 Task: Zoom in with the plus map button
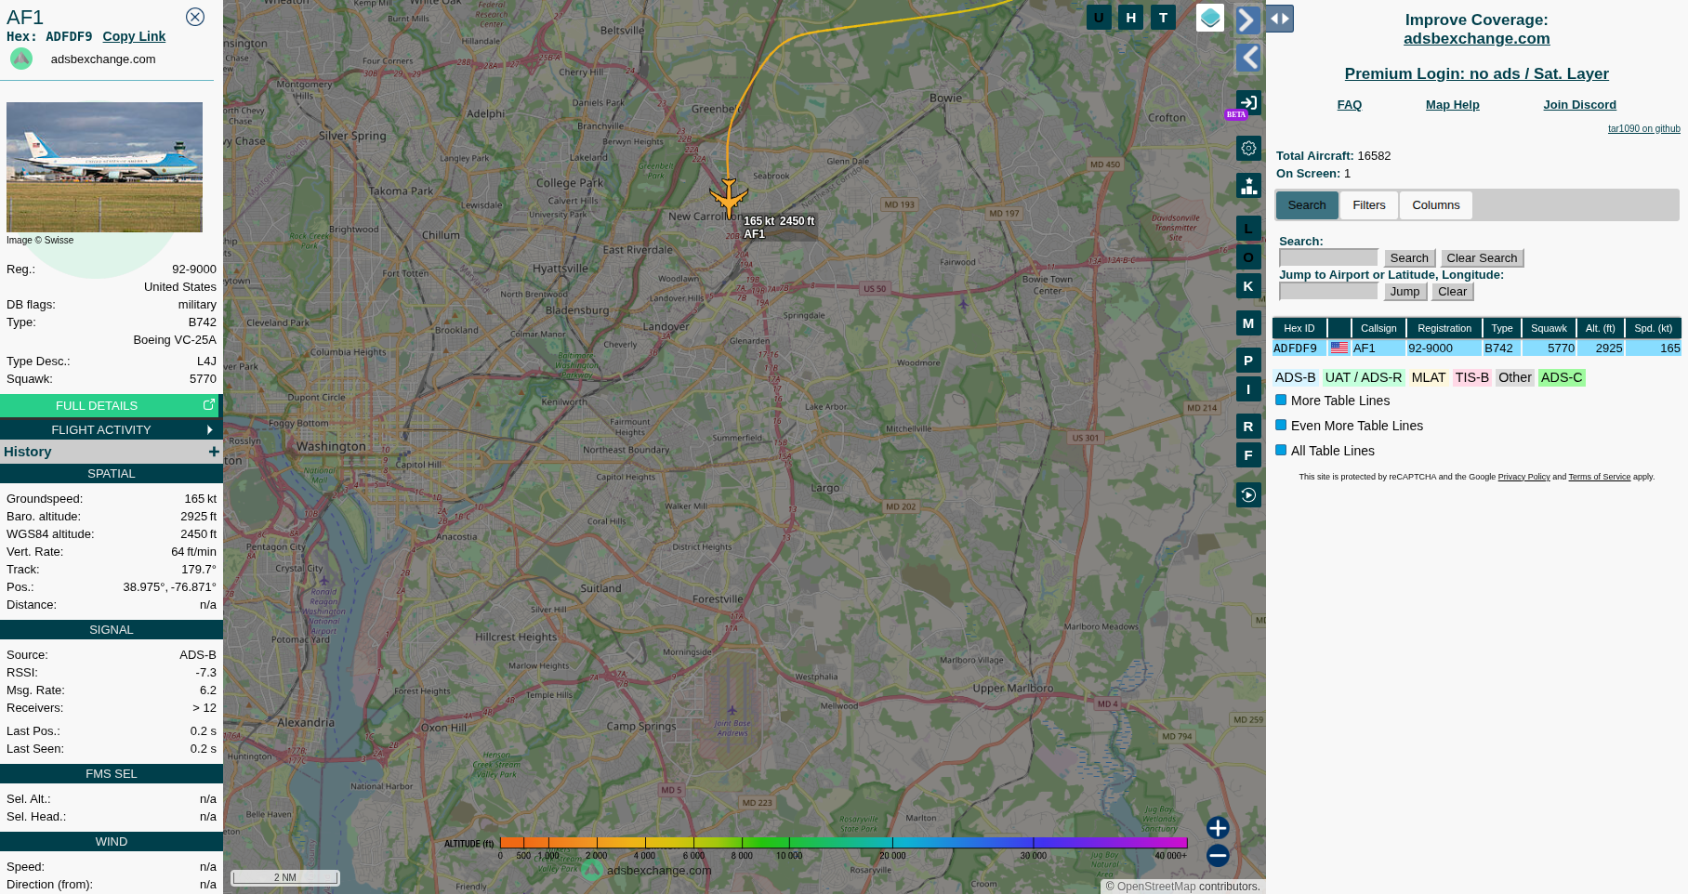point(1218,827)
